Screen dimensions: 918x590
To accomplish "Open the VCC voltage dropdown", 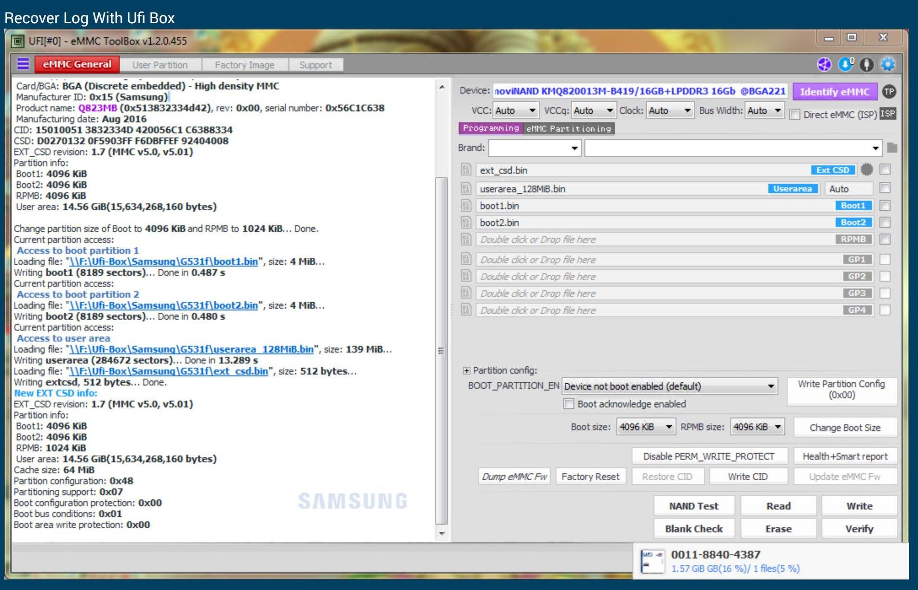I will tap(516, 111).
